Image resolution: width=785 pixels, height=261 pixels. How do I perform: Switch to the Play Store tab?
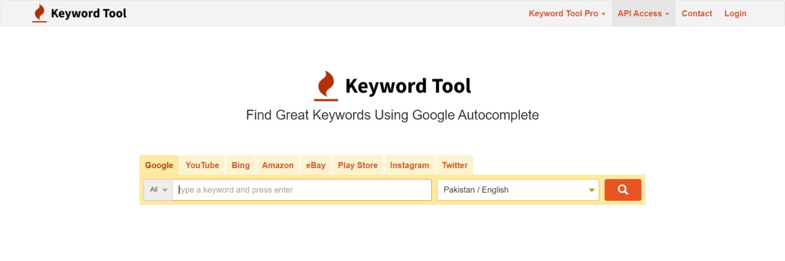(358, 165)
